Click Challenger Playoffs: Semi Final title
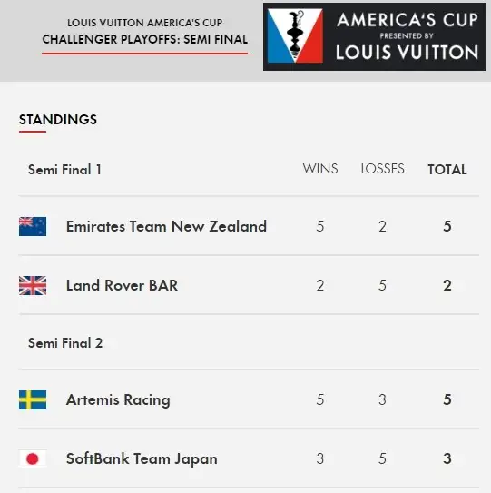Viewport: 491px width, 493px height. click(145, 39)
